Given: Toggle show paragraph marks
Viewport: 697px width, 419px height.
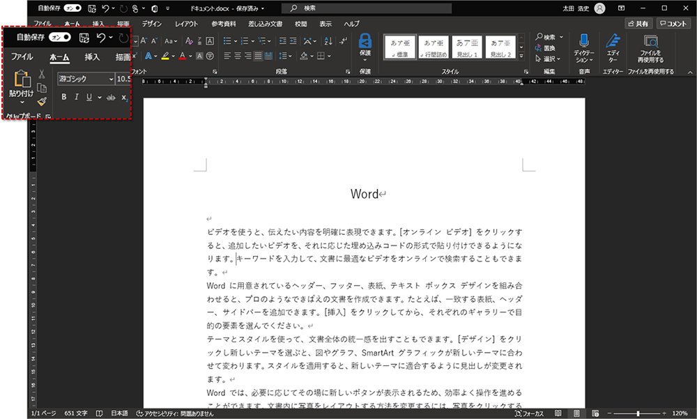Looking at the screenshot, I should click(343, 41).
